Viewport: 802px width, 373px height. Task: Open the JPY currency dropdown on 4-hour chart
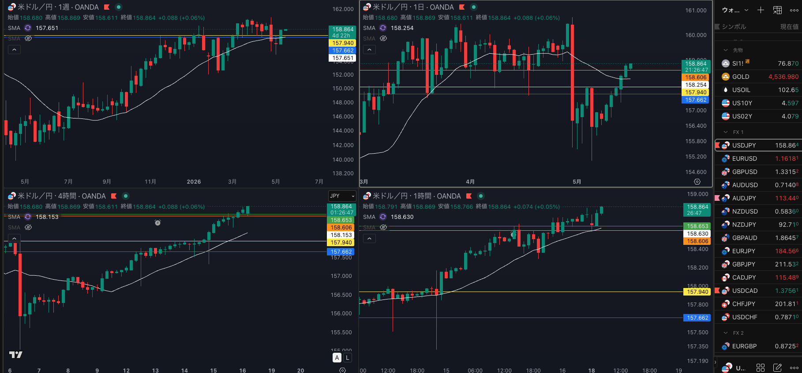coord(342,196)
